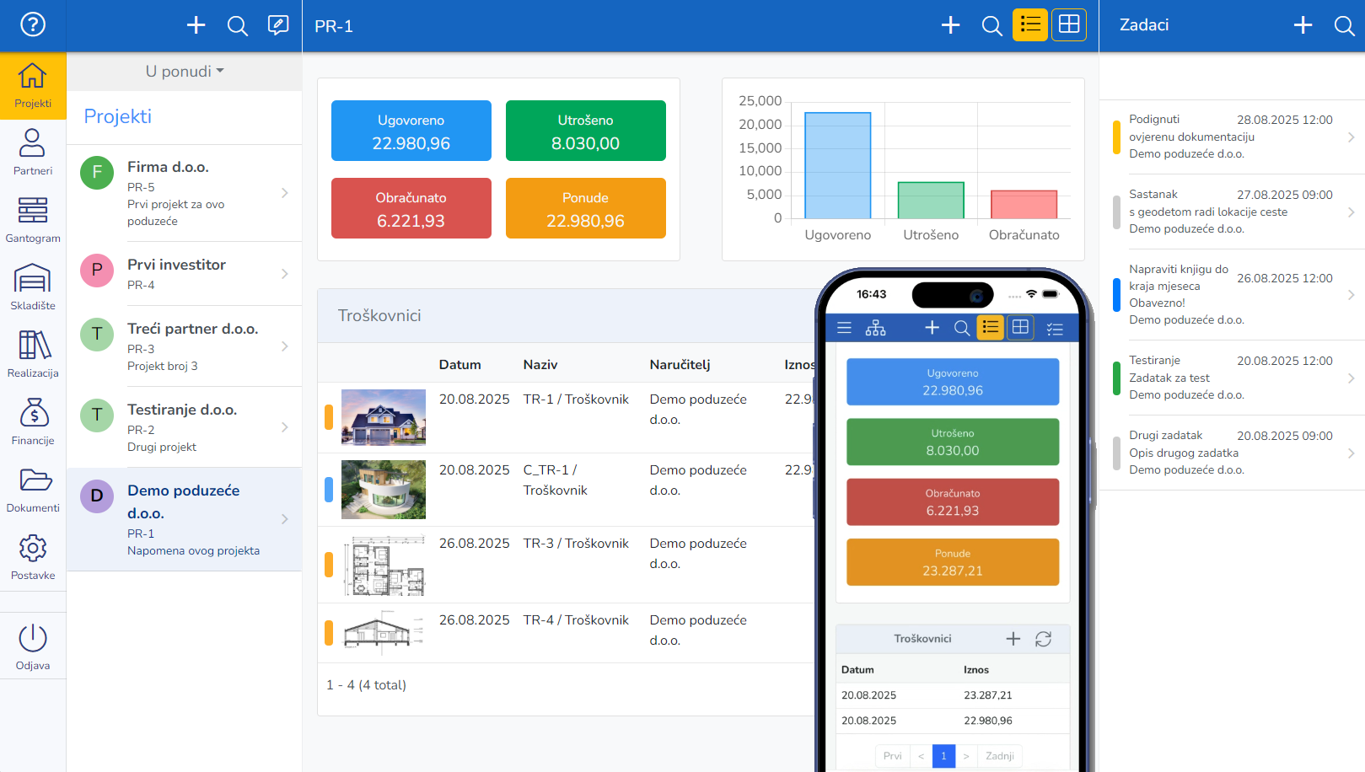
Task: Open Postavke settings gear
Action: pos(33,556)
